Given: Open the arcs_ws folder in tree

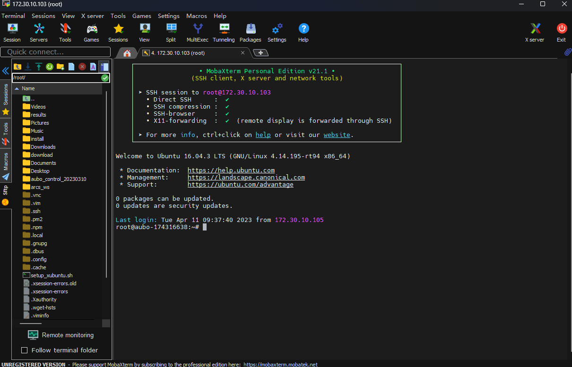Looking at the screenshot, I should pyautogui.click(x=40, y=187).
